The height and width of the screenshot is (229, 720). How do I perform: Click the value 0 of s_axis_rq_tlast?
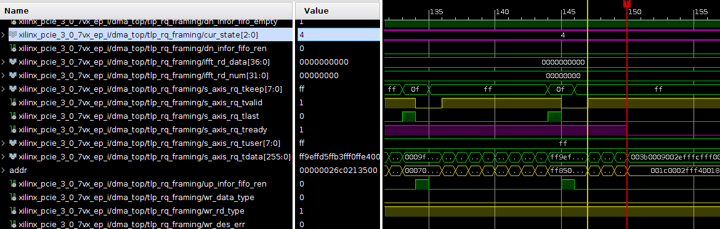click(301, 116)
